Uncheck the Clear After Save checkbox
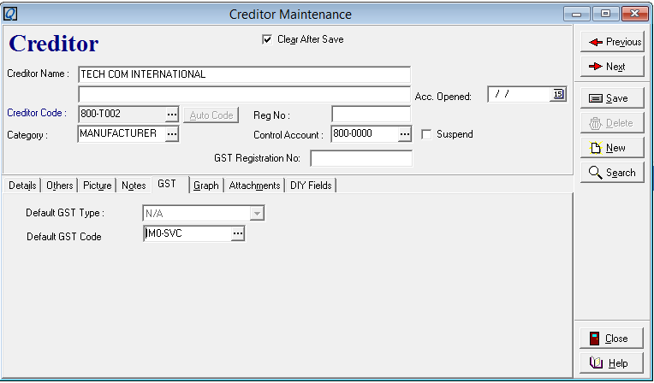Image resolution: width=654 pixels, height=383 pixels. click(x=267, y=39)
